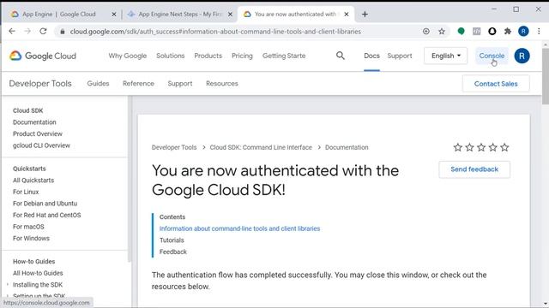Viewport: 549px width, 308px height.
Task: Close the App Engine | Google Cloud tab
Action: click(114, 15)
